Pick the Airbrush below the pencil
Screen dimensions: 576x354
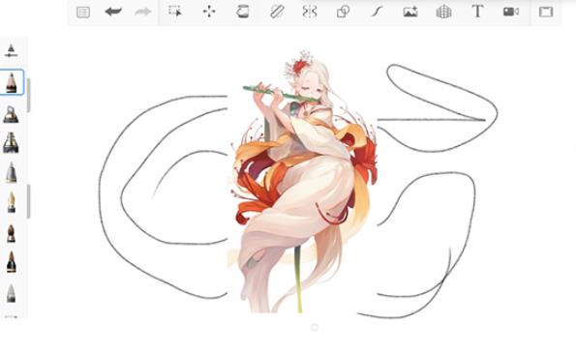point(11,114)
